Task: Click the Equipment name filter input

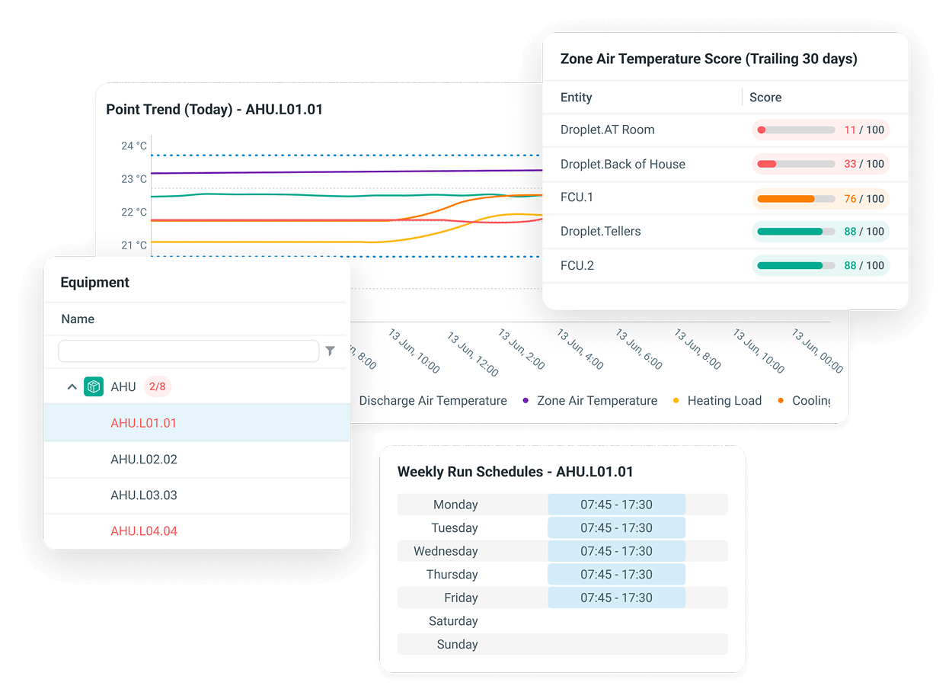Action: [188, 351]
